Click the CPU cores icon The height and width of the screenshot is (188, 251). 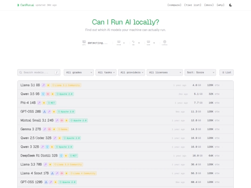point(165,42)
